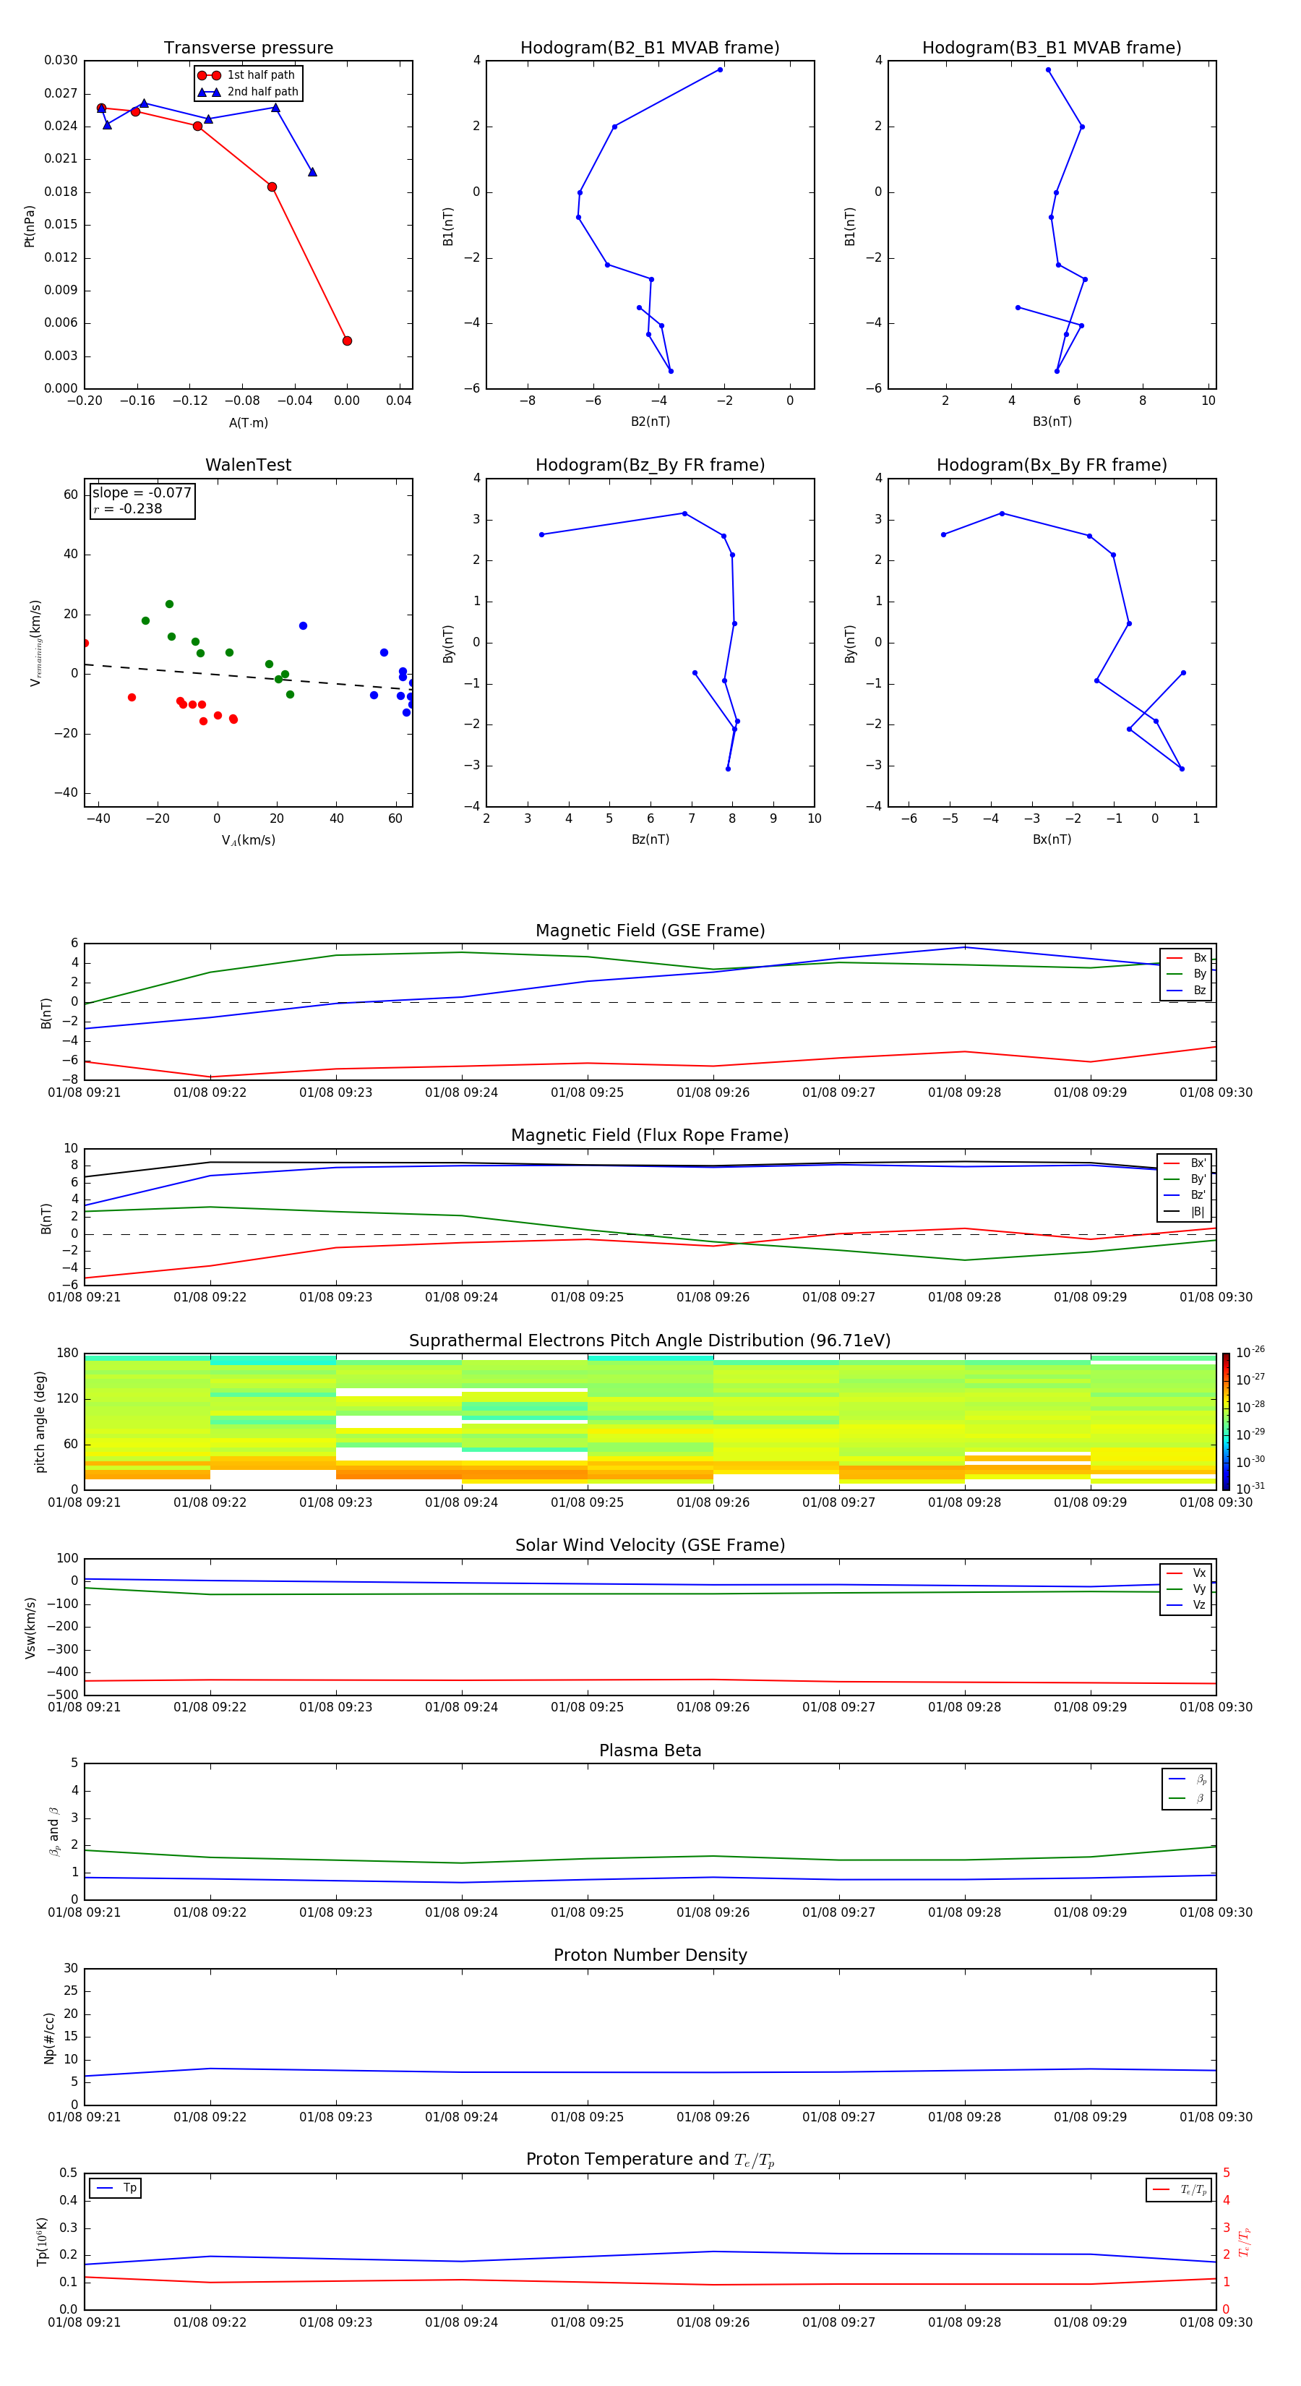Click the 'r = -0.238' annotation
The image size is (1301, 2386).
pyautogui.click(x=128, y=508)
